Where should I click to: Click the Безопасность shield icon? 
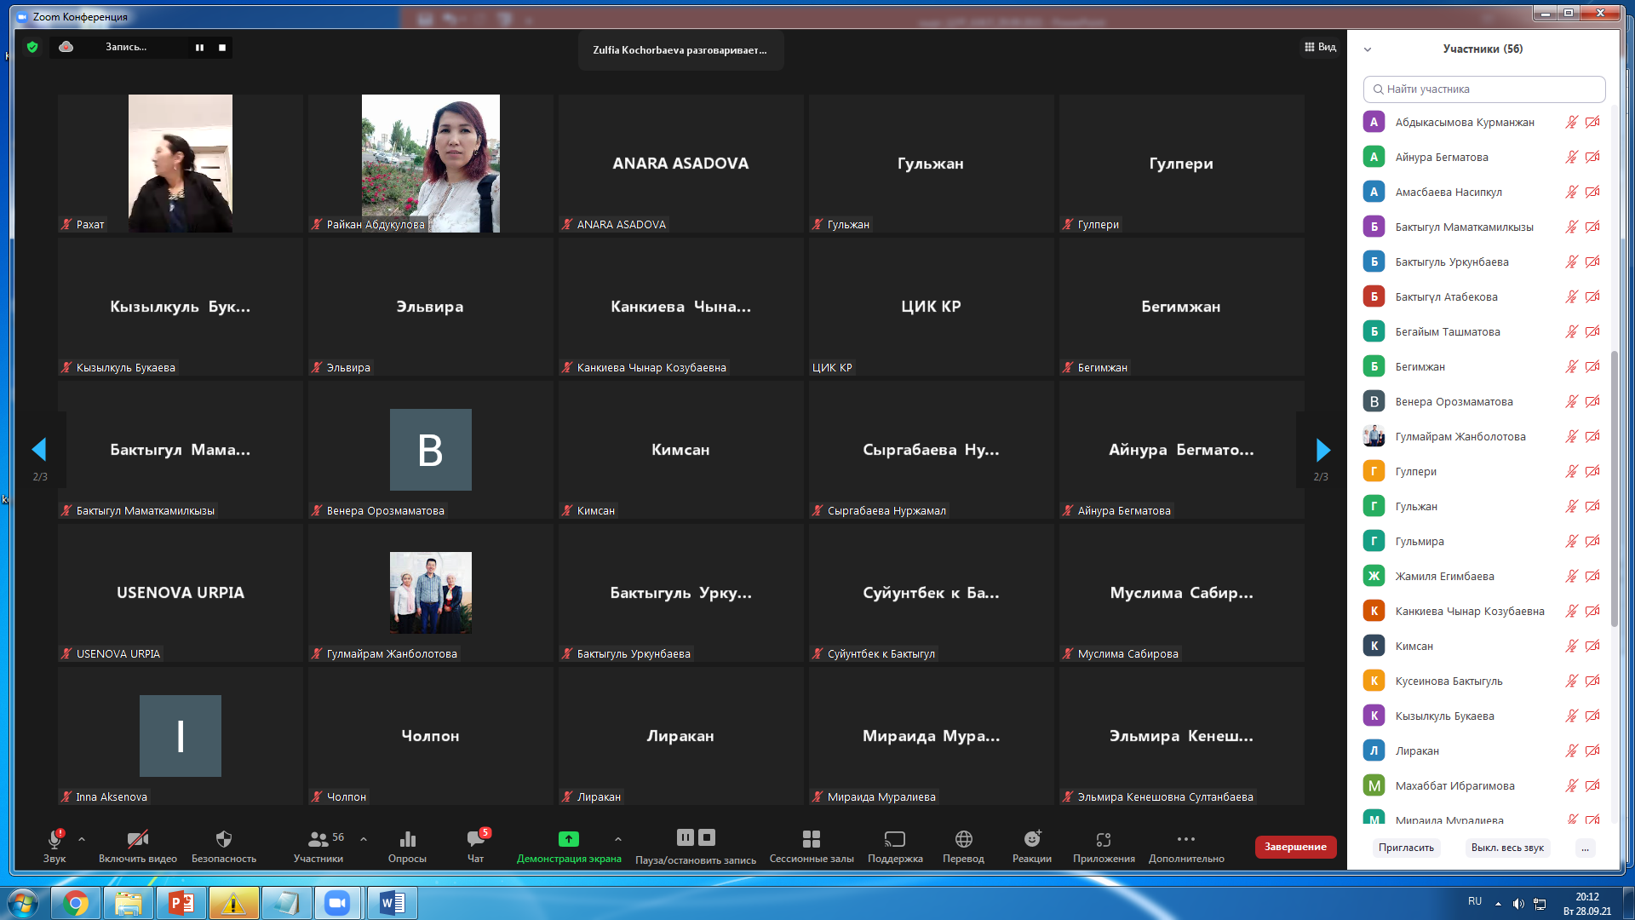coord(223,841)
